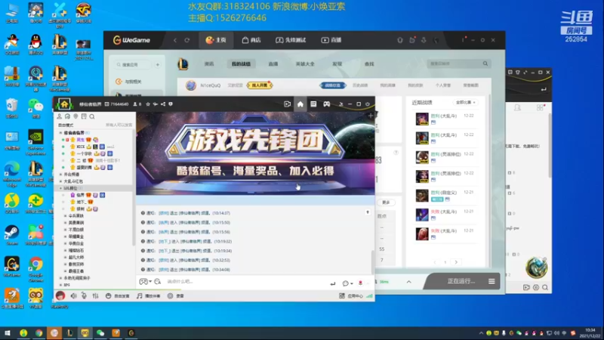The width and height of the screenshot is (604, 340).
Task: Click the Chrome icon in the taskbar
Action: coord(39,333)
